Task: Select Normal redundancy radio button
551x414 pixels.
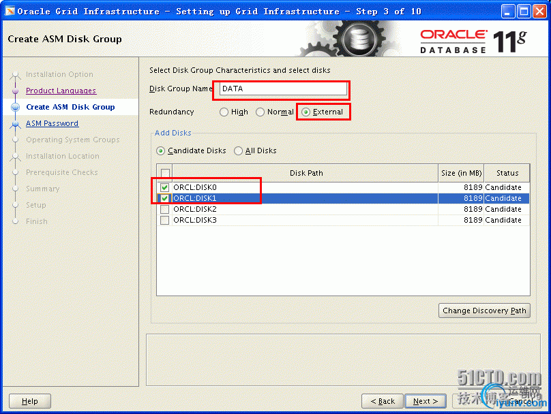Action: (260, 112)
